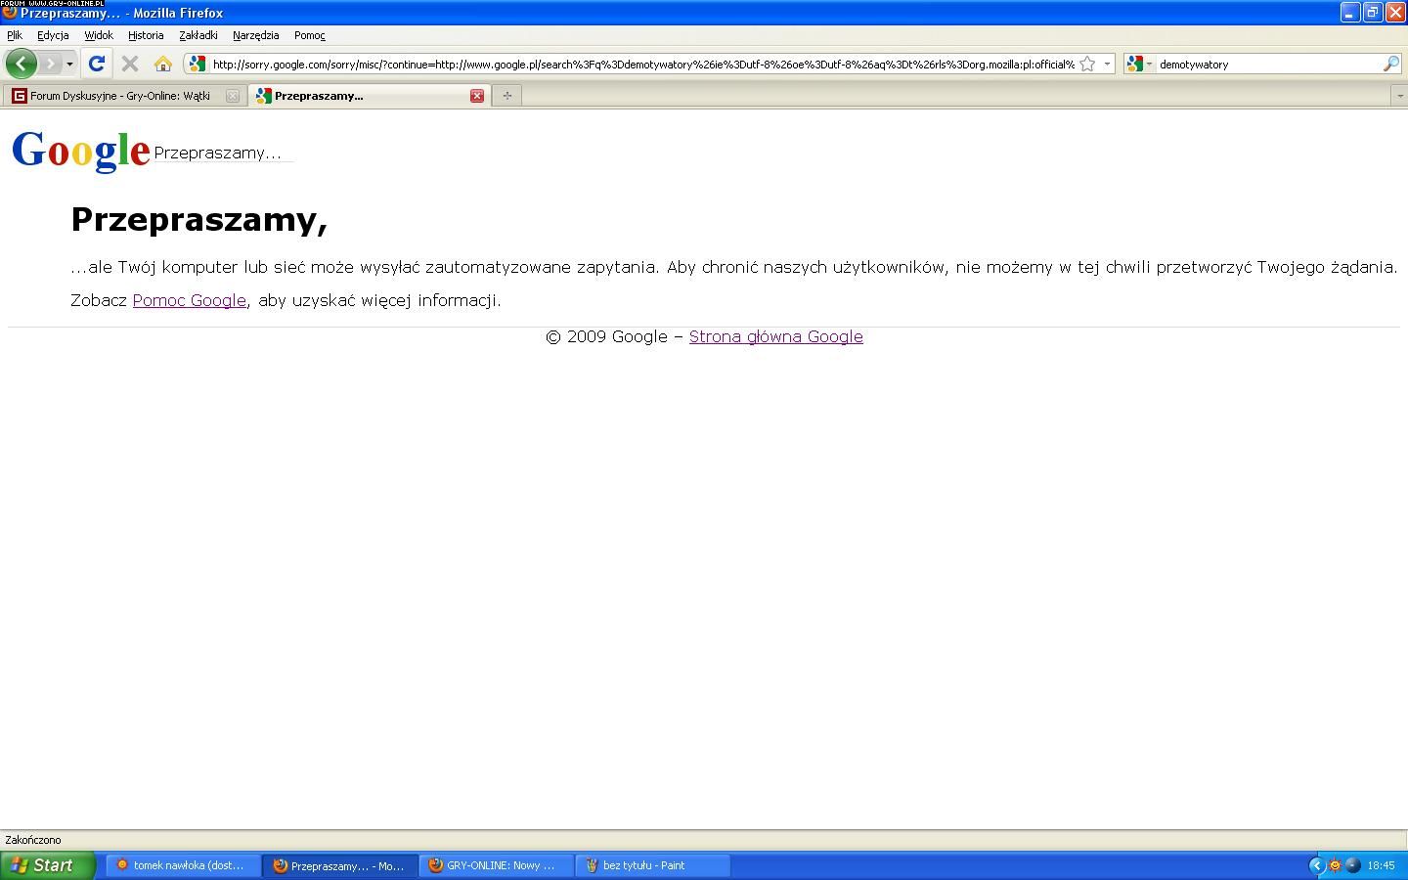Open the Zakładki menu
Image resolution: width=1408 pixels, height=880 pixels.
click(198, 35)
